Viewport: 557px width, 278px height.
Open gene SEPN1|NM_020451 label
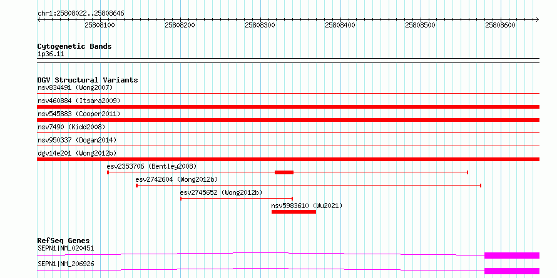tap(66, 248)
